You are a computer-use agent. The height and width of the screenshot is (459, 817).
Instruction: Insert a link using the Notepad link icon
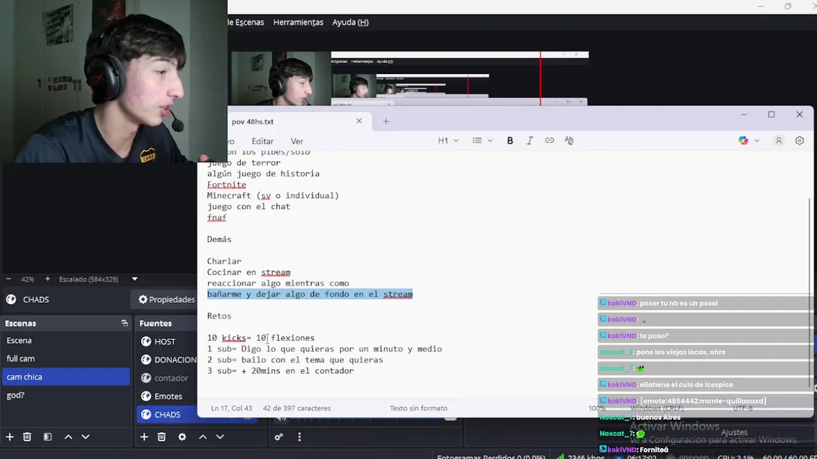550,141
